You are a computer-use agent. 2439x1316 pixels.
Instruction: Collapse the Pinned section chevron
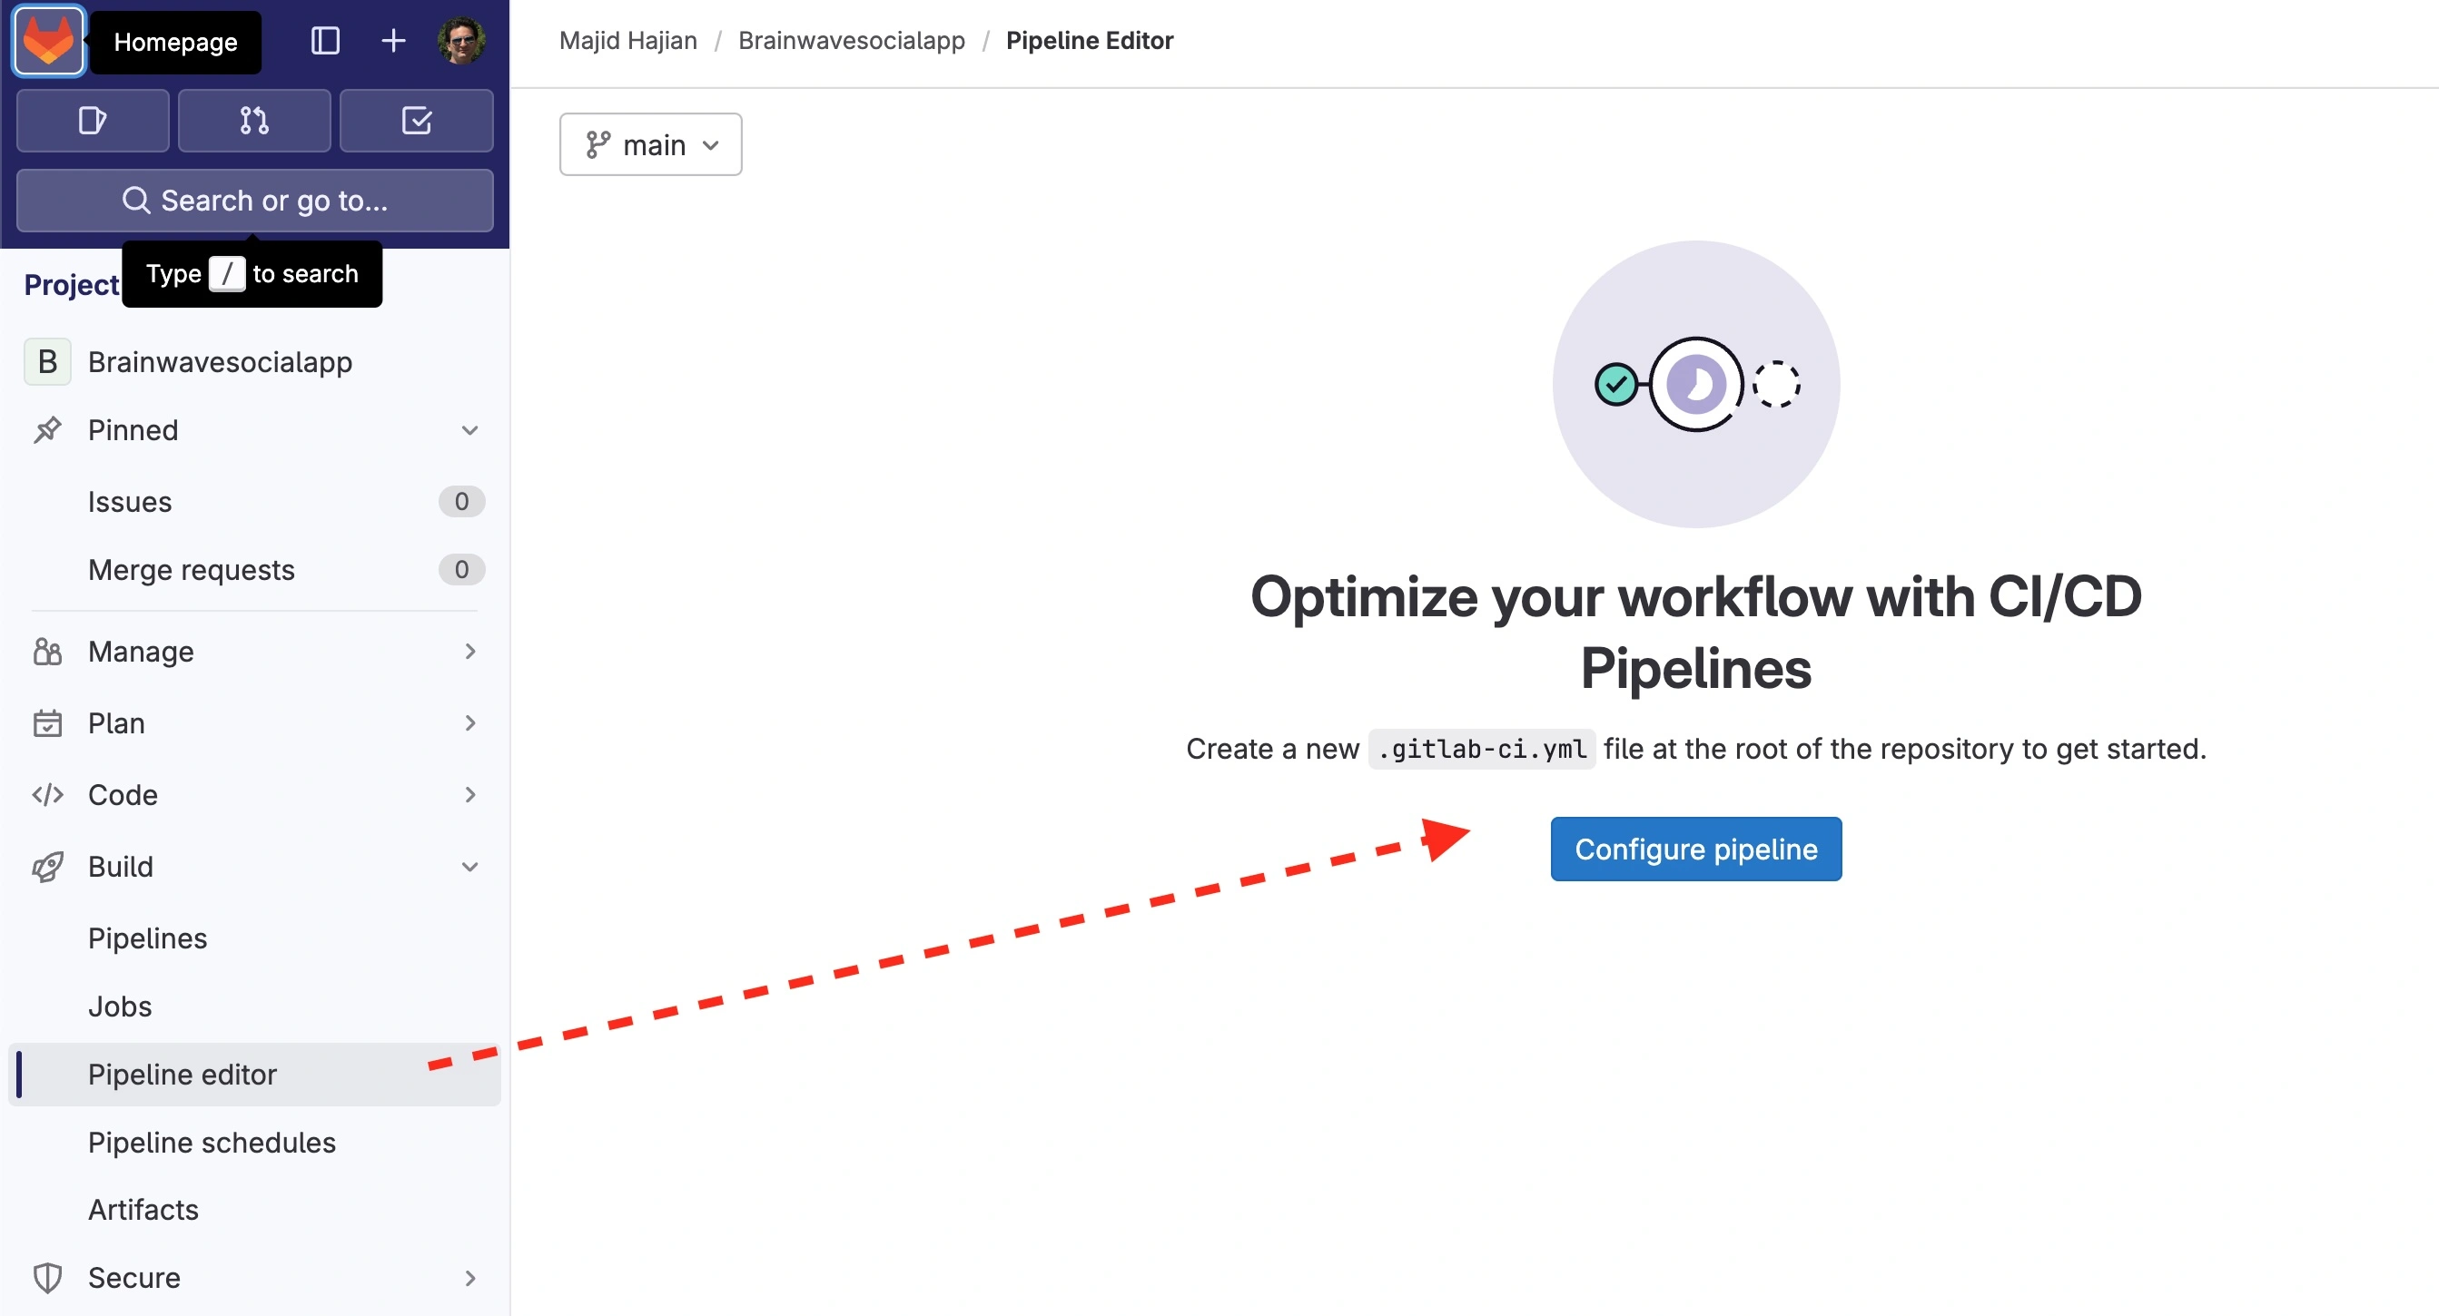(469, 430)
